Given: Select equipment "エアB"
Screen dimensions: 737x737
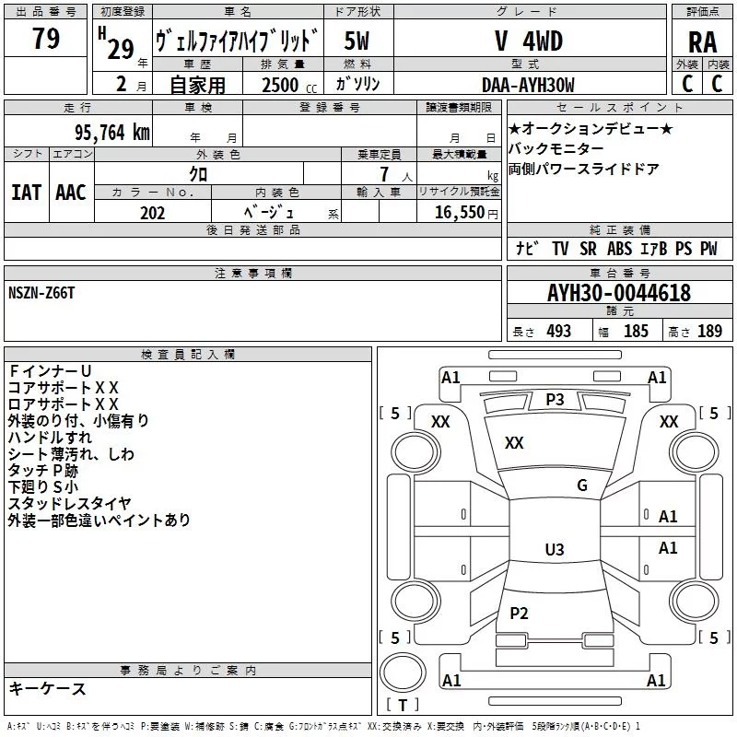Looking at the screenshot, I should [x=654, y=248].
